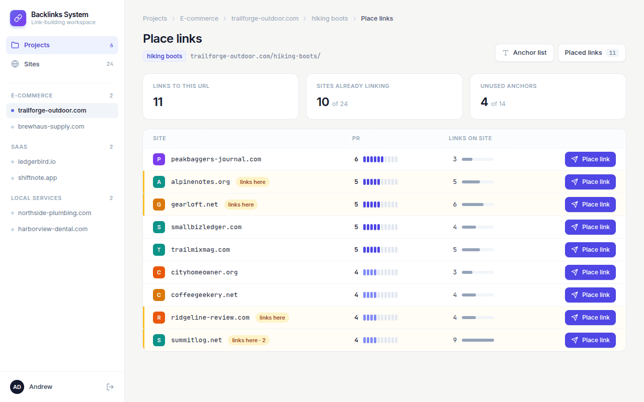Click the 'links here · 2' badge on summitlog.net
The height and width of the screenshot is (402, 644).
point(249,340)
